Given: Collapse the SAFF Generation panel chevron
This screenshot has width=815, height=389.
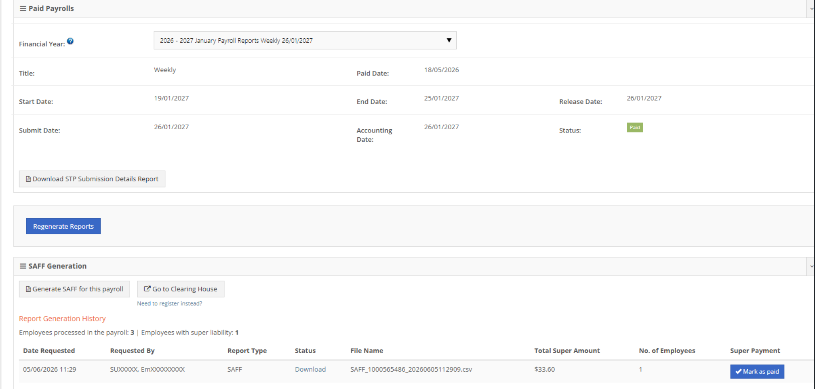Looking at the screenshot, I should (811, 266).
